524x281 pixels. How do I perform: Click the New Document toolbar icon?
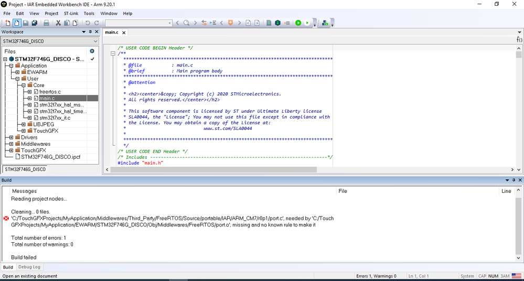(x=7, y=23)
